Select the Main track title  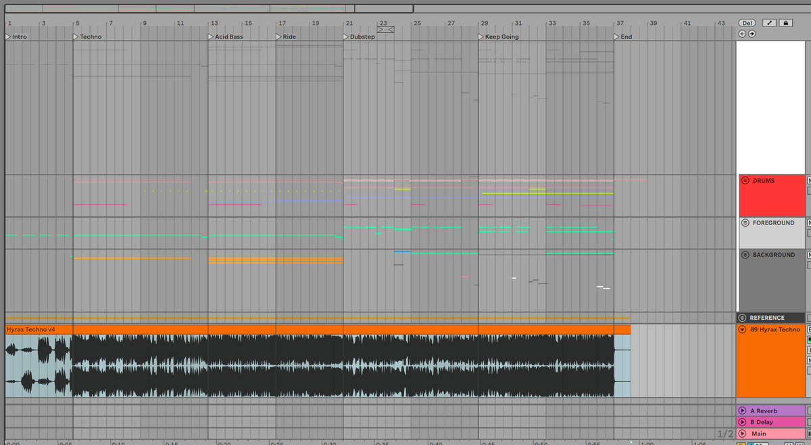click(759, 434)
